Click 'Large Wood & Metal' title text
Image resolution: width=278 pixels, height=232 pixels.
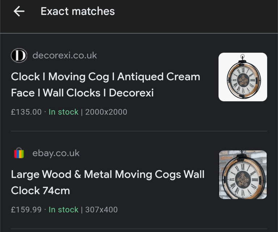[x=61, y=174]
